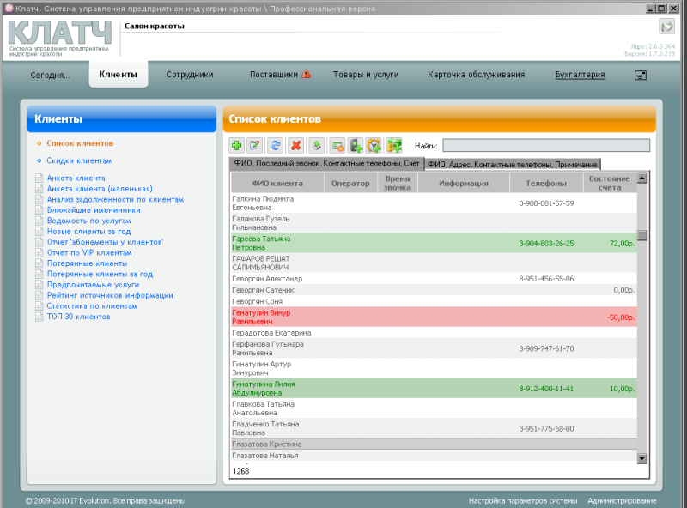The image size is (687, 508).
Task: Click the edit client pencil icon
Action: click(x=255, y=146)
